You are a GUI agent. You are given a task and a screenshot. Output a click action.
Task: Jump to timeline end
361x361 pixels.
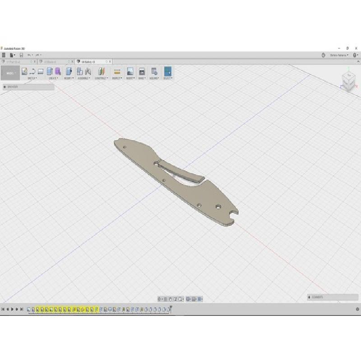point(22,309)
